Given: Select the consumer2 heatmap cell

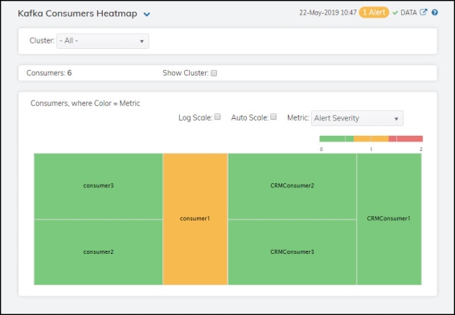Looking at the screenshot, I should tap(98, 252).
